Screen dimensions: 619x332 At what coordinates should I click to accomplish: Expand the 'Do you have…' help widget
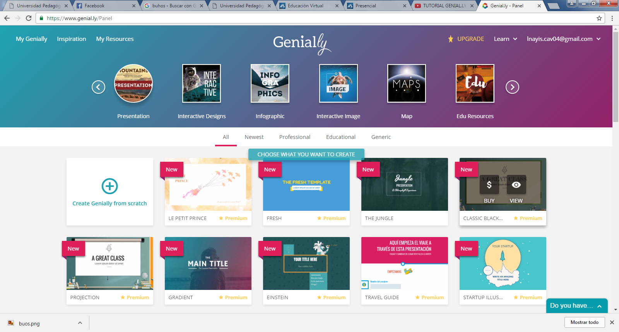tap(576, 306)
